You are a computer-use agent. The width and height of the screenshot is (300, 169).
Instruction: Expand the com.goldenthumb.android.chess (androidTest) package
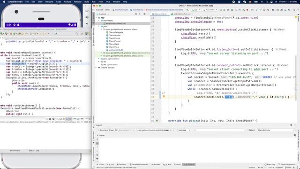tap(101, 53)
